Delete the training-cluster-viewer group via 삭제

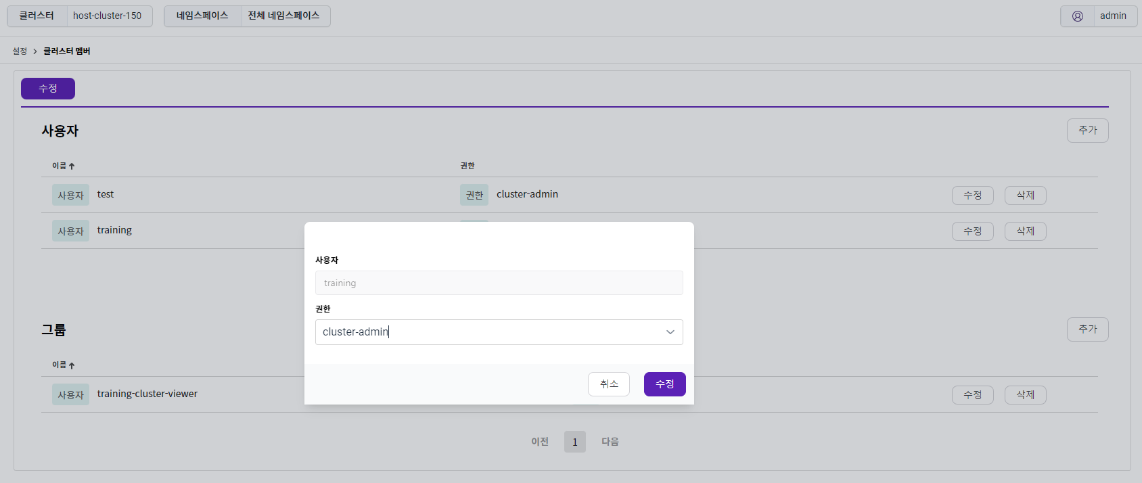point(1026,395)
